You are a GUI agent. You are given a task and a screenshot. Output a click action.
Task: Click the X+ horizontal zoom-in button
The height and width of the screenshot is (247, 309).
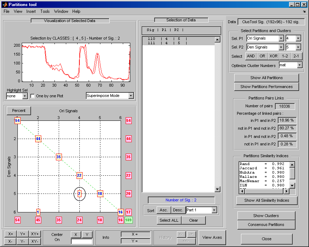11,234
